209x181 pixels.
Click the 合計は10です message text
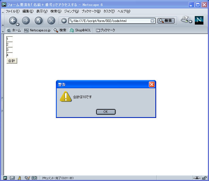point(82,97)
